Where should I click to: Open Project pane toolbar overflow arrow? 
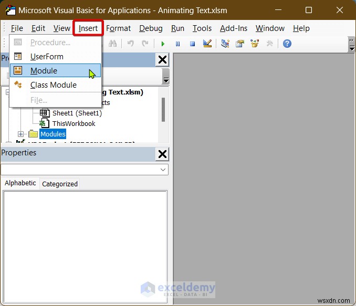(166, 77)
